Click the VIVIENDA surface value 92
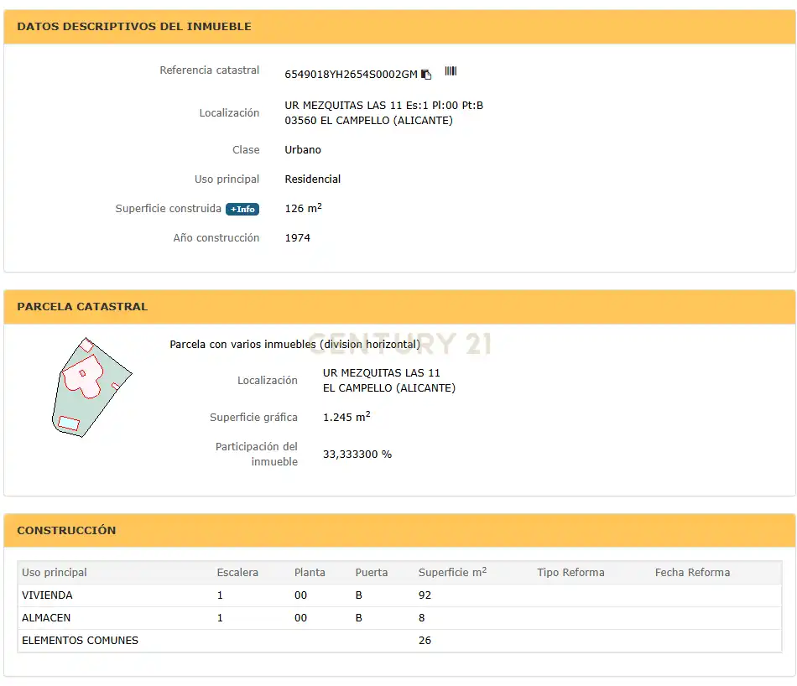The image size is (797, 686). pyautogui.click(x=425, y=595)
